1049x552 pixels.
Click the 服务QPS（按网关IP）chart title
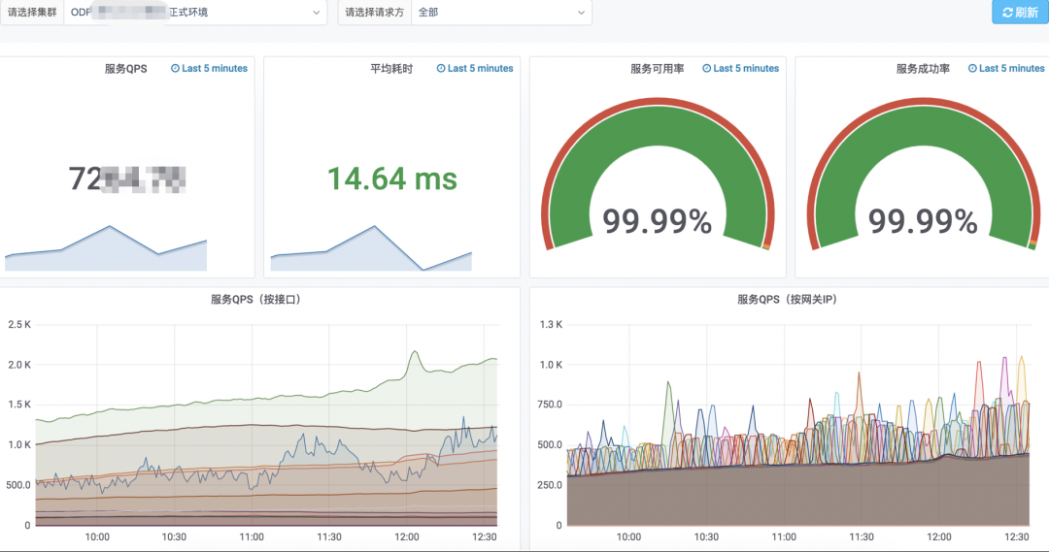[x=788, y=300]
